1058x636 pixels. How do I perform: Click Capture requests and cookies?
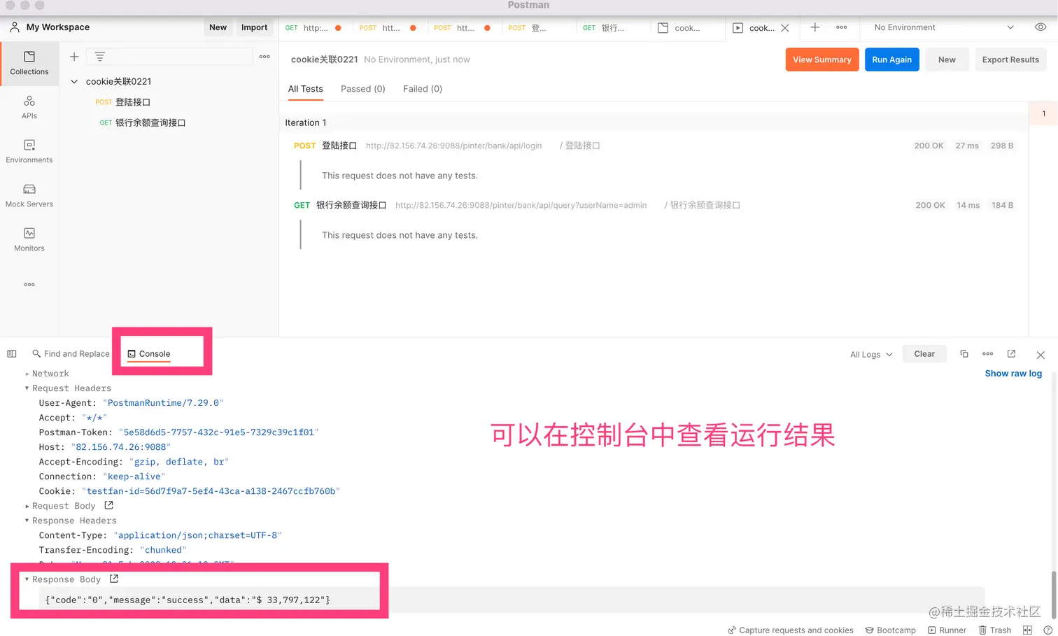tap(790, 630)
